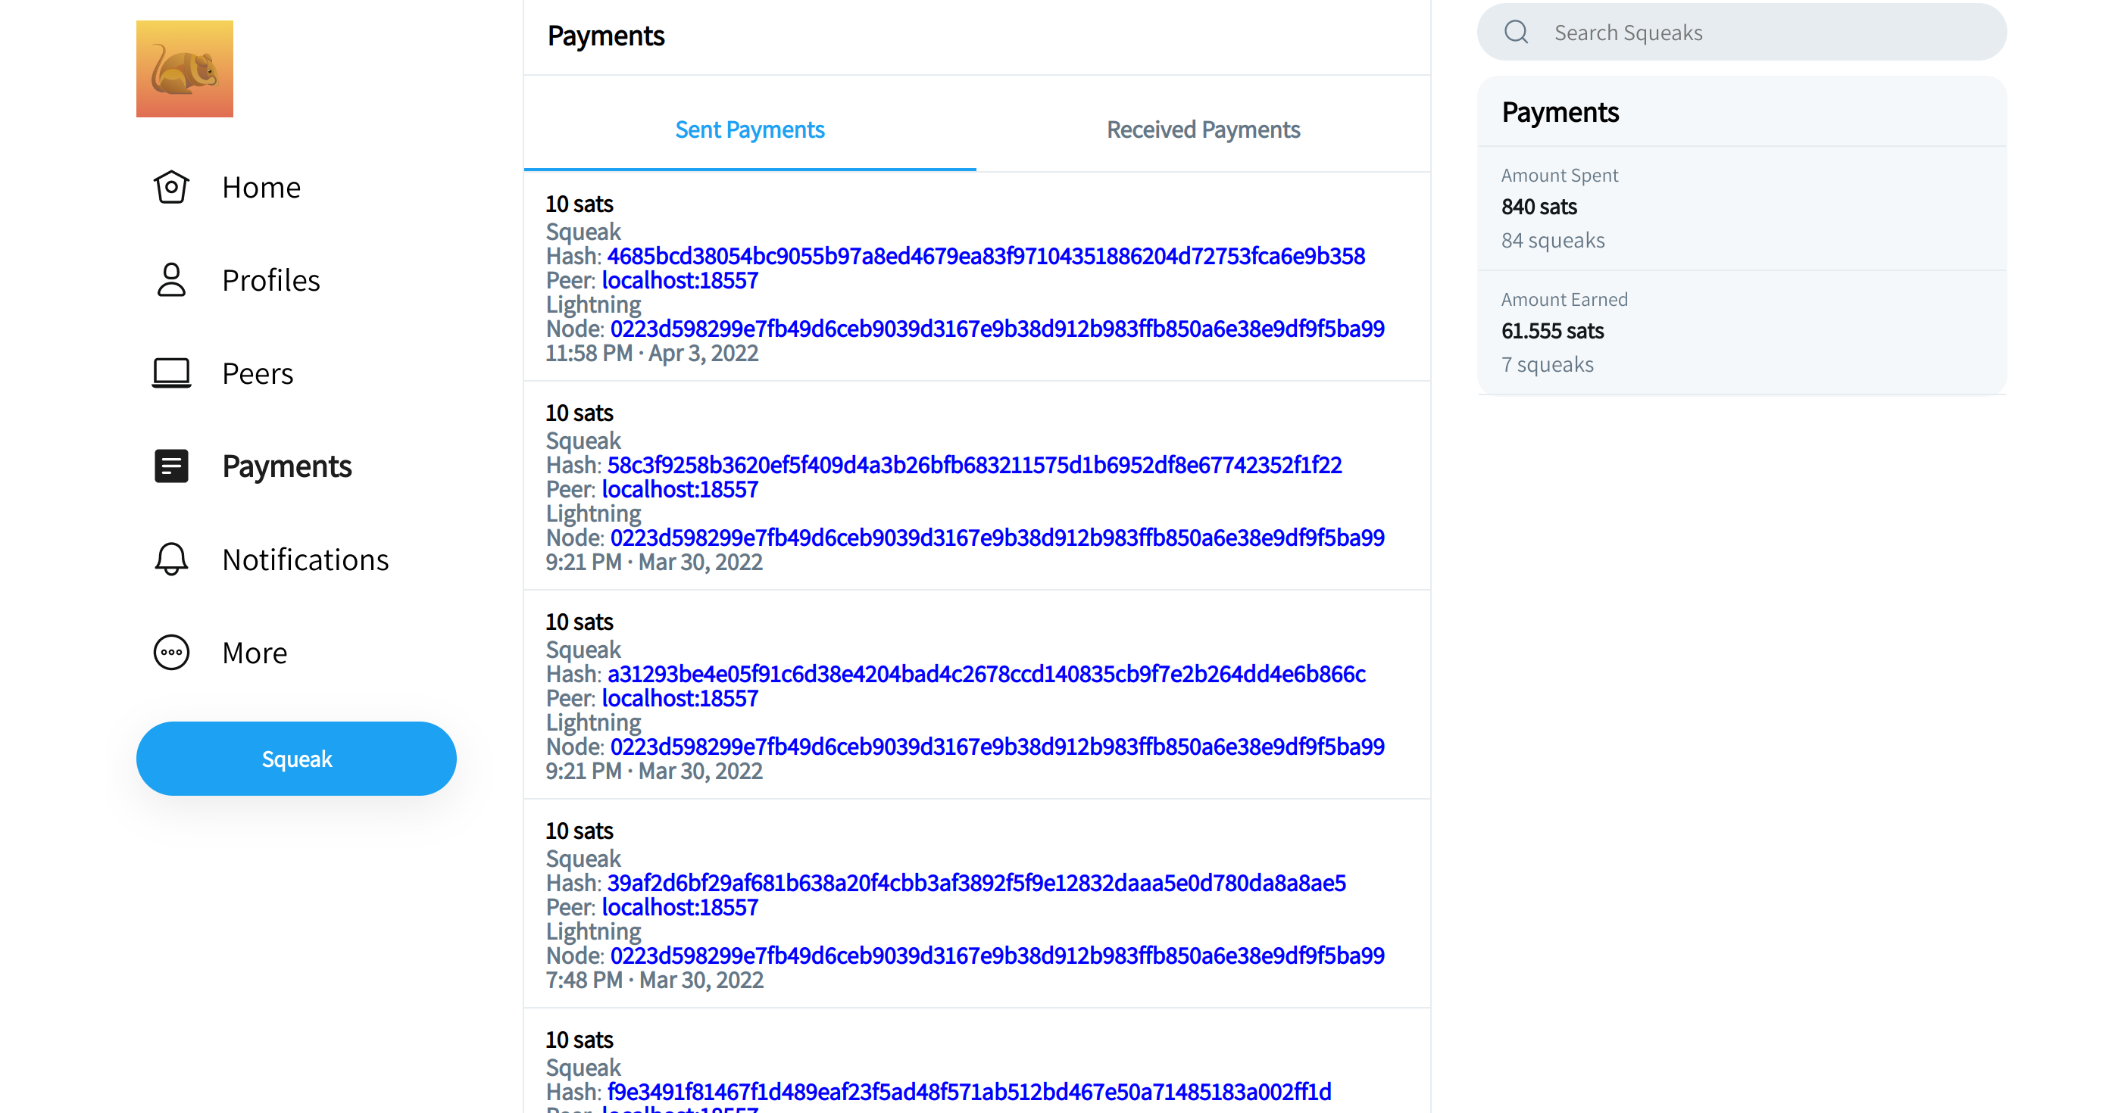Select Payments in the sidebar
The image size is (2115, 1113).
286,466
